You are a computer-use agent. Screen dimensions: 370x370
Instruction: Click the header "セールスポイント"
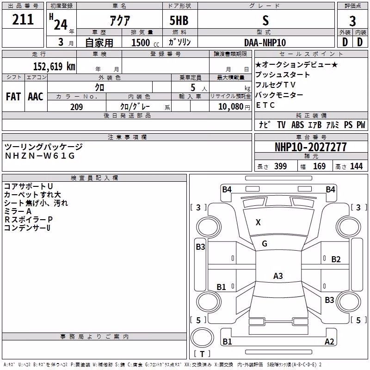coord(311,54)
